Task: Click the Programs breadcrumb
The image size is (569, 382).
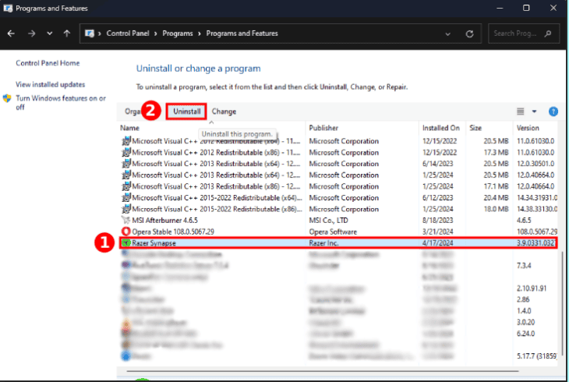Action: point(178,34)
